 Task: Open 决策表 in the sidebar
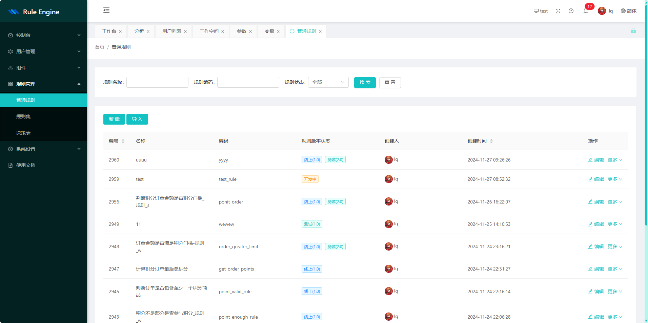click(x=23, y=133)
